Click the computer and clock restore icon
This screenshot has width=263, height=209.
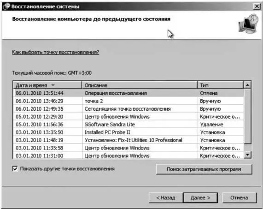pyautogui.click(x=248, y=24)
